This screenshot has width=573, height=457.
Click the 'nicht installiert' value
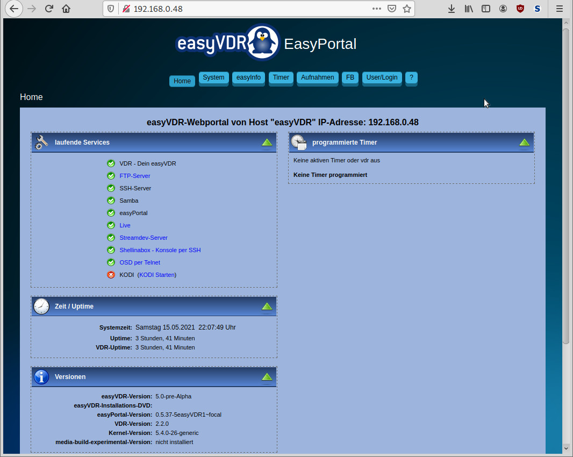(174, 442)
